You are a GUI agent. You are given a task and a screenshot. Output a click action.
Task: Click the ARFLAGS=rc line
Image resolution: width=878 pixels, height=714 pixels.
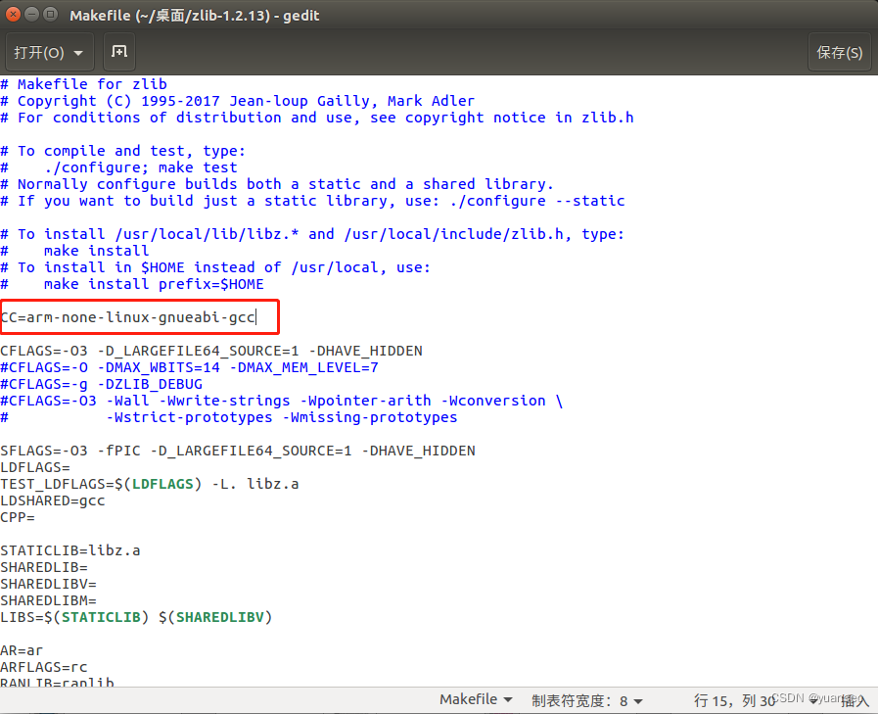tap(44, 668)
